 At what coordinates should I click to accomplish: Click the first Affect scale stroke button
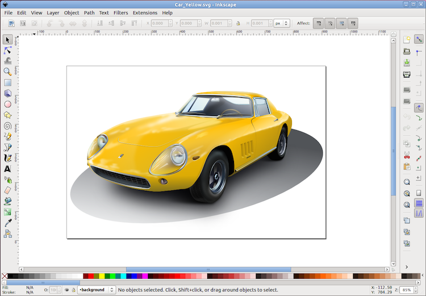319,23
